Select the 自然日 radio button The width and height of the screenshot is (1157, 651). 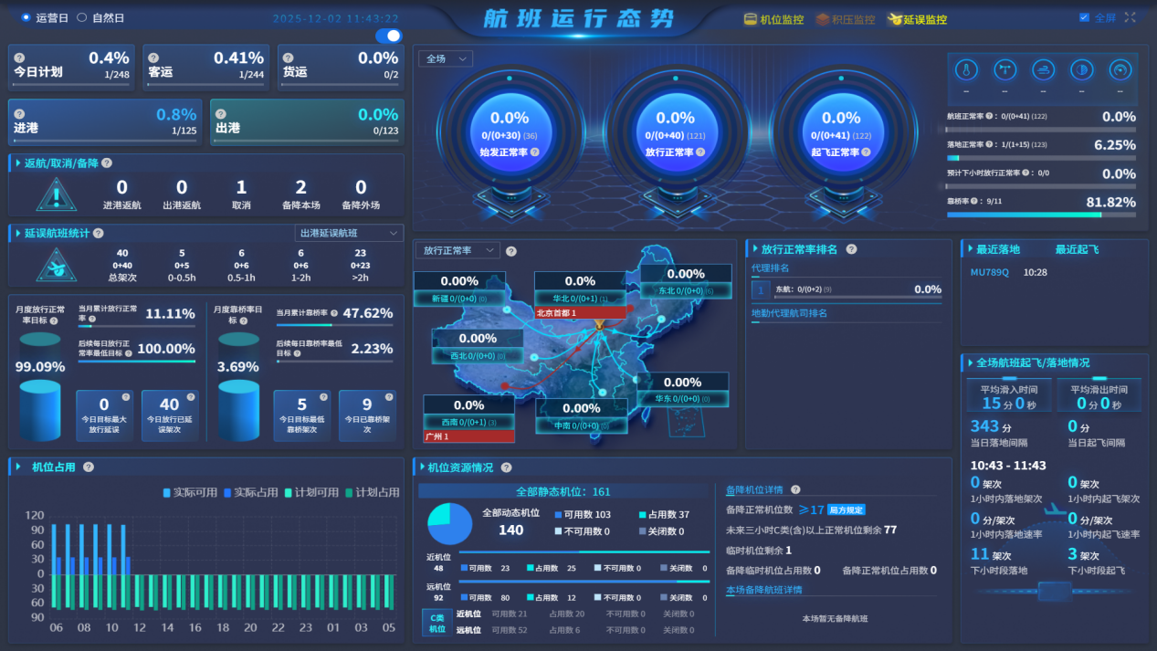coord(82,17)
